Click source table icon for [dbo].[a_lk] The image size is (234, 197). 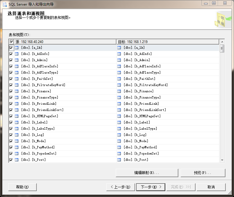point(17,48)
